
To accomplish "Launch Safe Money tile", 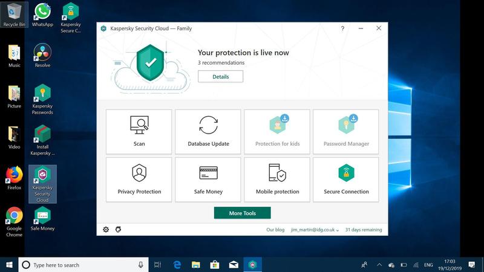I will click(208, 180).
